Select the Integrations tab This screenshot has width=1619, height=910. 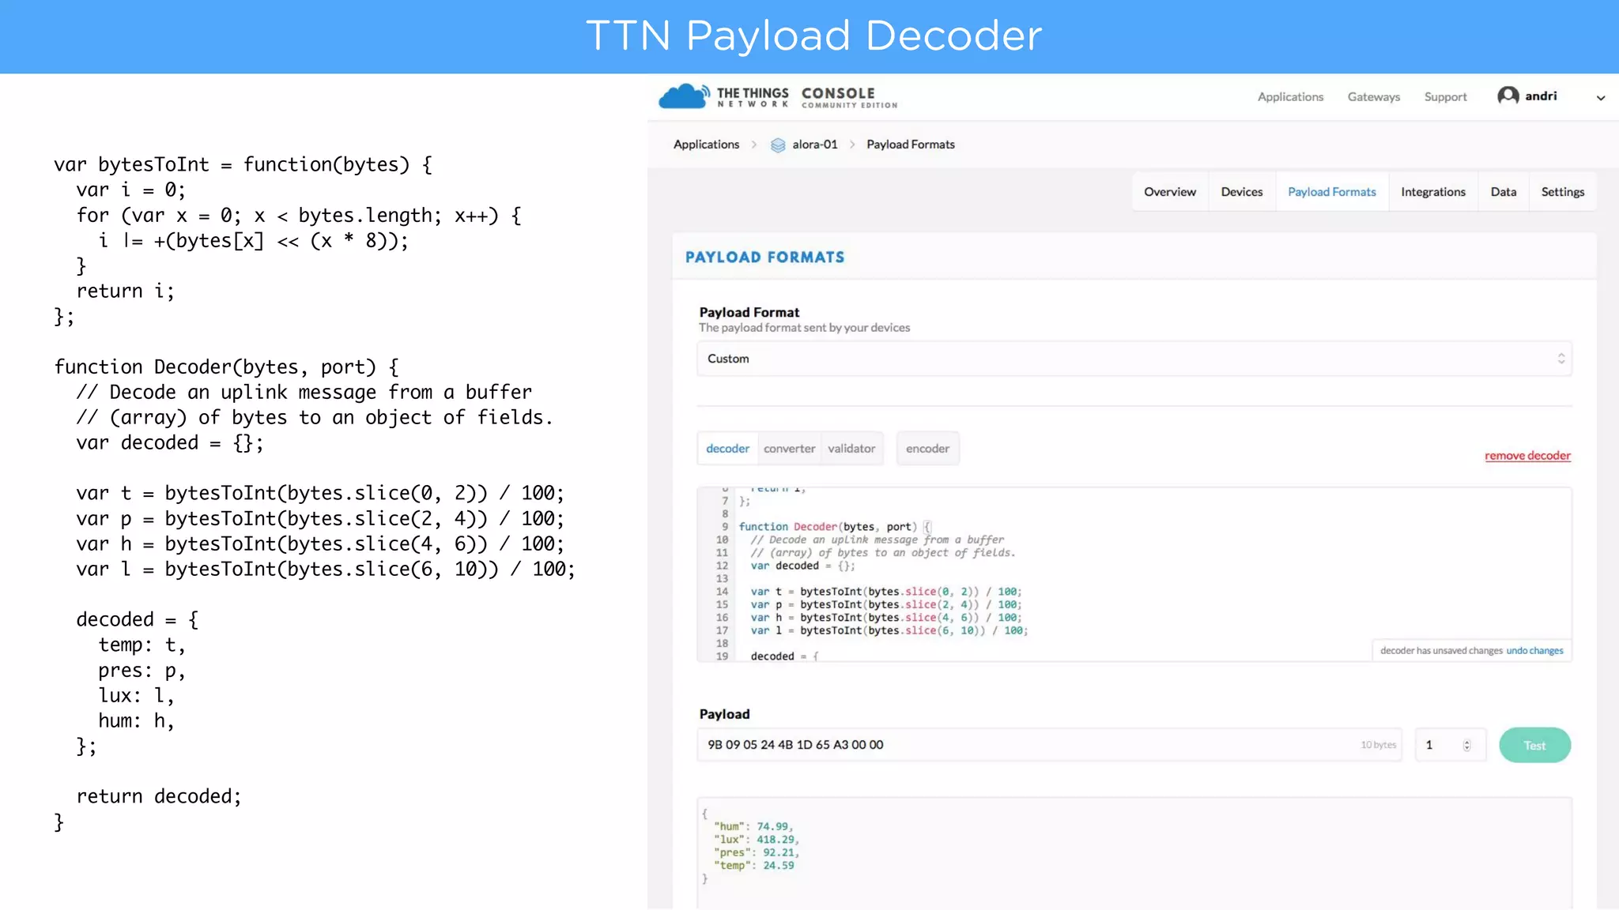1432,192
